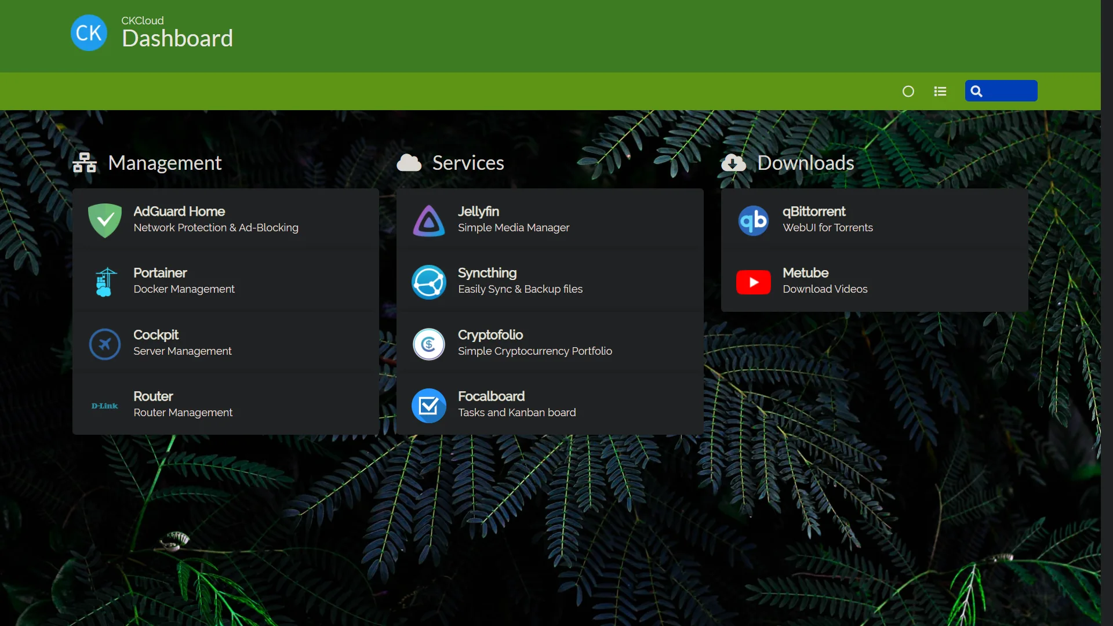
Task: Open the Syncthing title link
Action: 487,273
